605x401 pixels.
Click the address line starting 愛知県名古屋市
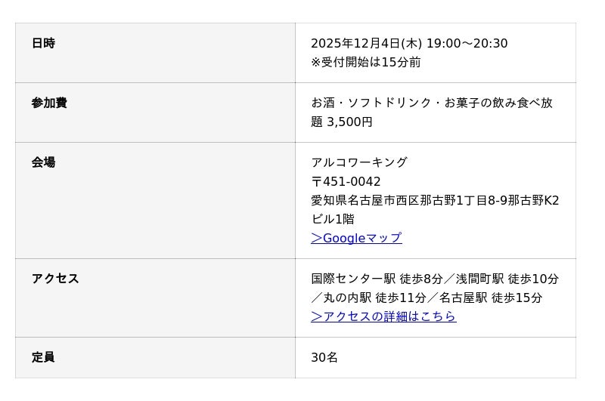pyautogui.click(x=435, y=201)
